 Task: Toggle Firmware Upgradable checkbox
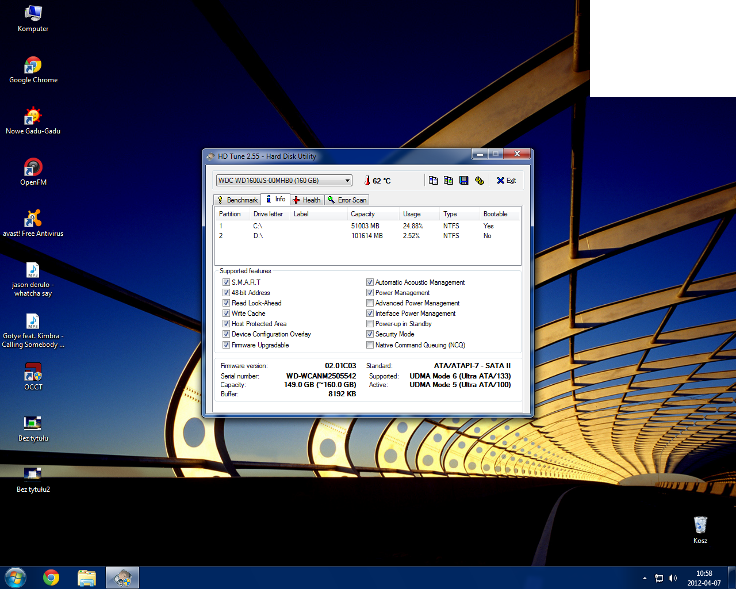tap(226, 345)
